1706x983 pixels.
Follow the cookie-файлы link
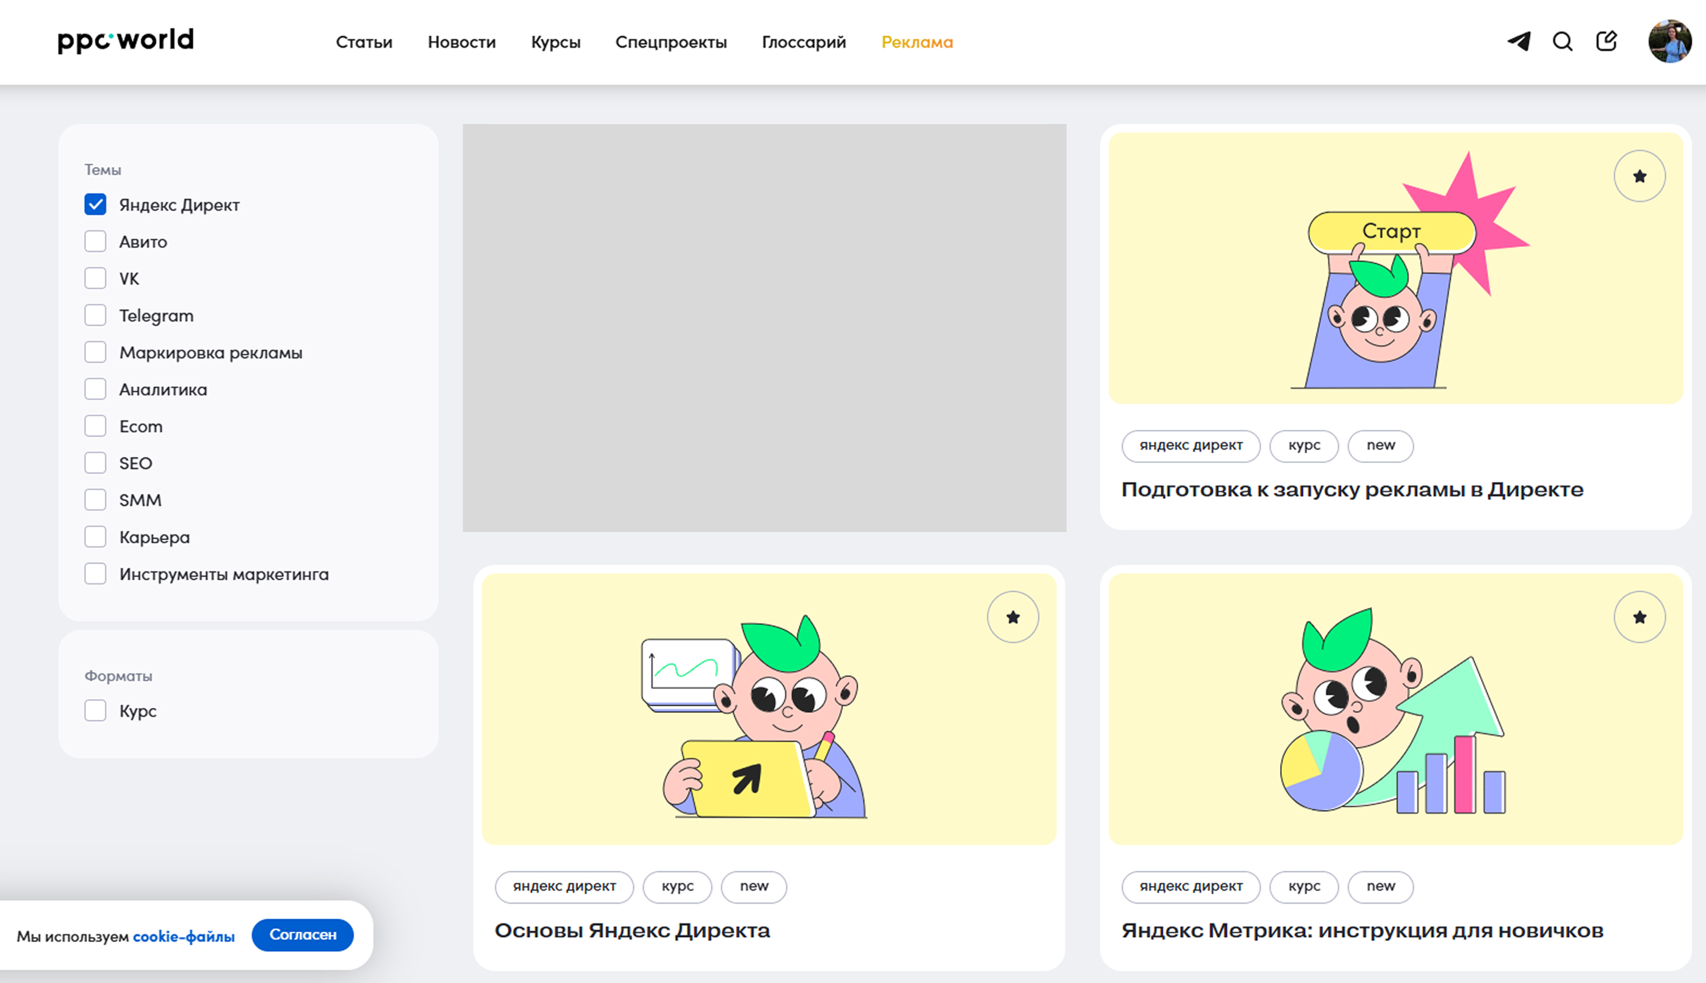coord(184,936)
